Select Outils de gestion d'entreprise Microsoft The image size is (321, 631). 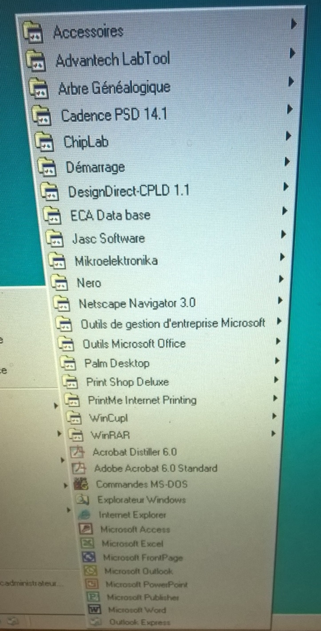[173, 324]
